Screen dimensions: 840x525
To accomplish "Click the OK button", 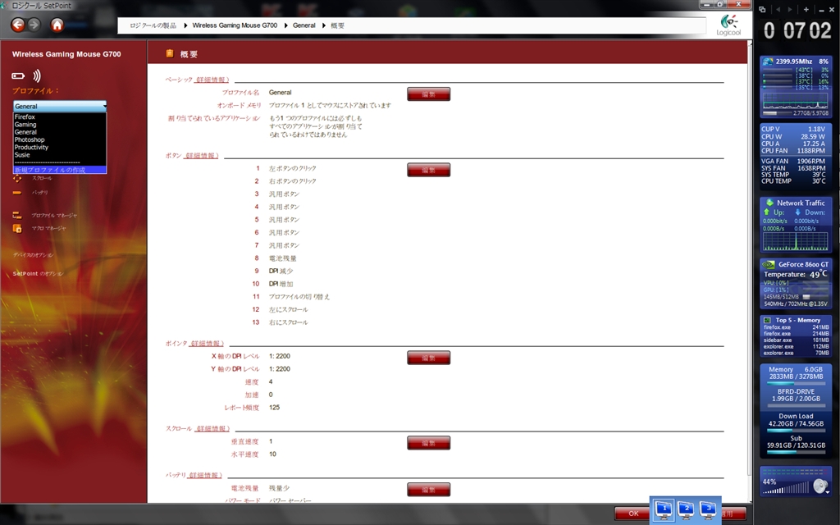I will pyautogui.click(x=633, y=514).
